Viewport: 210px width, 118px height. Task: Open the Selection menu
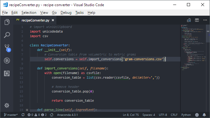[29, 13]
